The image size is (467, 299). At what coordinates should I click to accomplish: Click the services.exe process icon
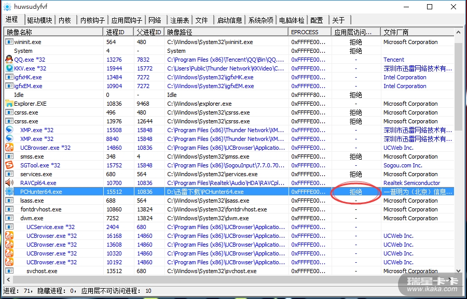(9, 174)
